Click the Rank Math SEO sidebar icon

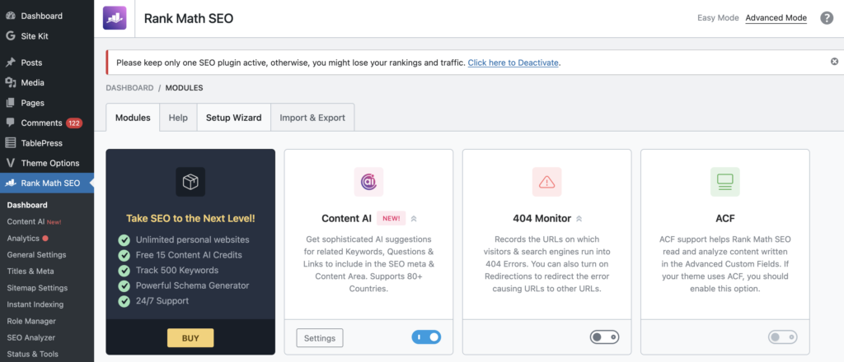click(x=10, y=183)
